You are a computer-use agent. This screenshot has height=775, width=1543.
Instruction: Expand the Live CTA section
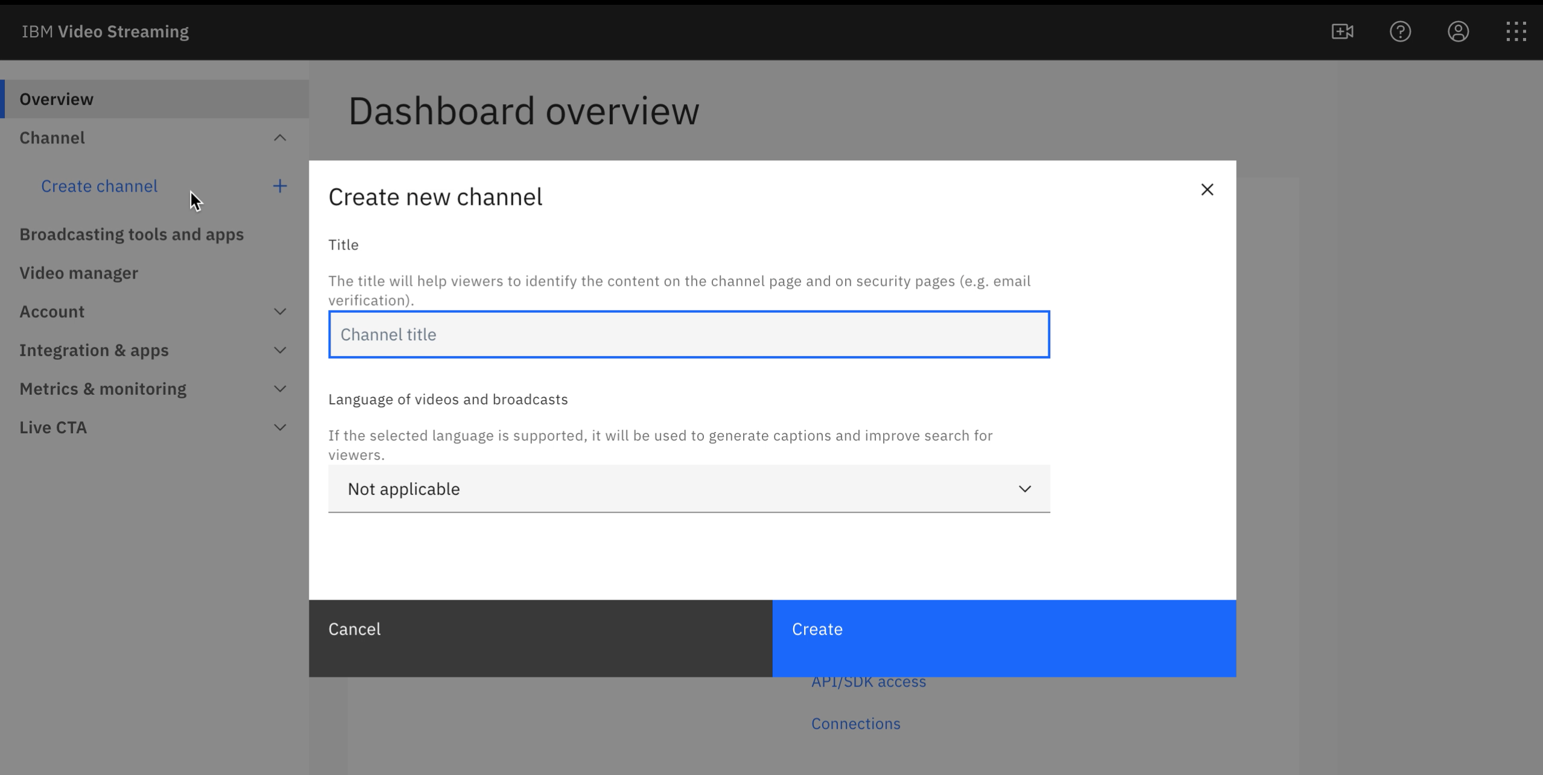[x=280, y=427]
